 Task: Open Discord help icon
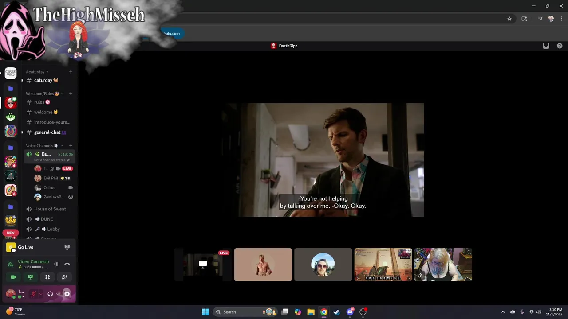tap(560, 46)
